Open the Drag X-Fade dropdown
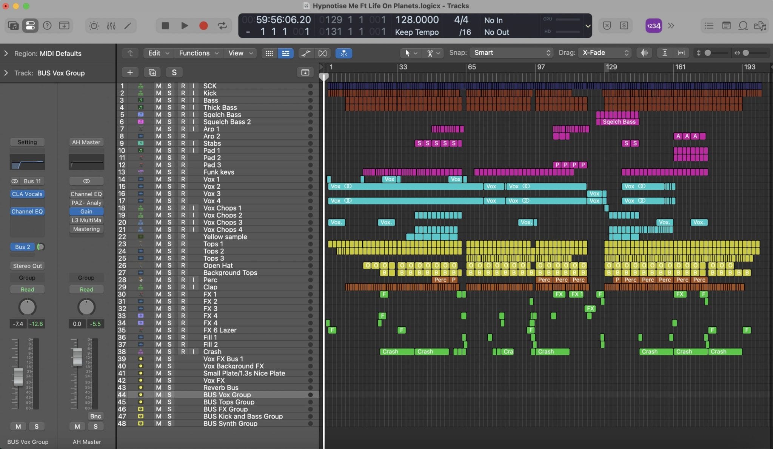The image size is (773, 449). 604,53
